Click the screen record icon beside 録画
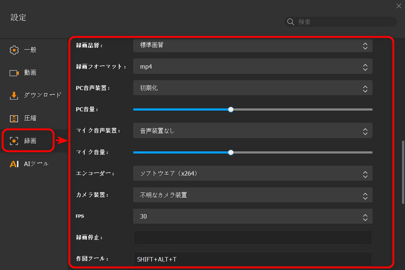This screenshot has width=405, height=270. pos(14,141)
